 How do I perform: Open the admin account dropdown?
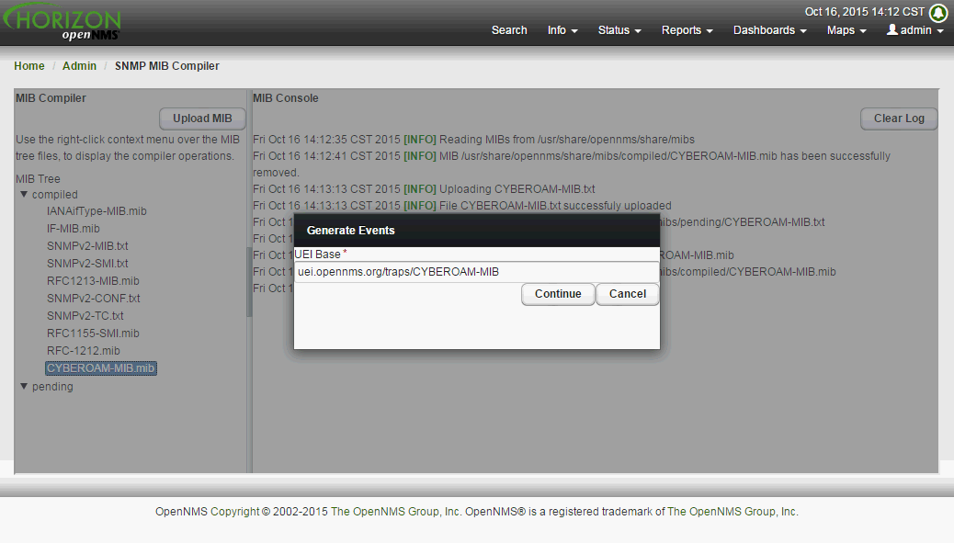click(915, 29)
